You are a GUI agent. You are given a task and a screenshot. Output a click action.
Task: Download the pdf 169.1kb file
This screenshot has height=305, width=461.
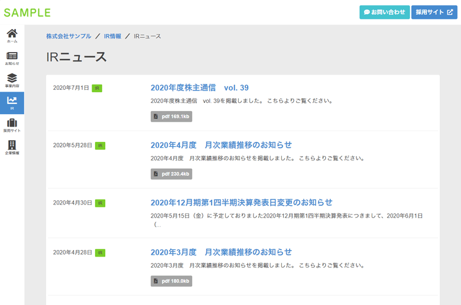coord(171,116)
